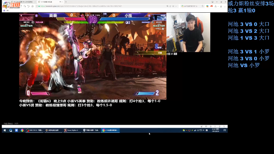
Task: Click the '小孩VS贤 赞助' rules text line
Action: [65, 105]
